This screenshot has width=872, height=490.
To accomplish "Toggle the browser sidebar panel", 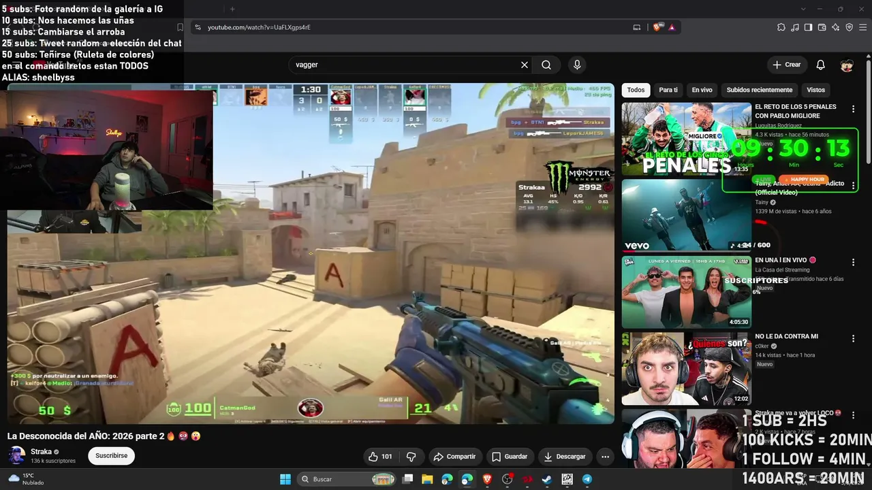I will pos(809,27).
